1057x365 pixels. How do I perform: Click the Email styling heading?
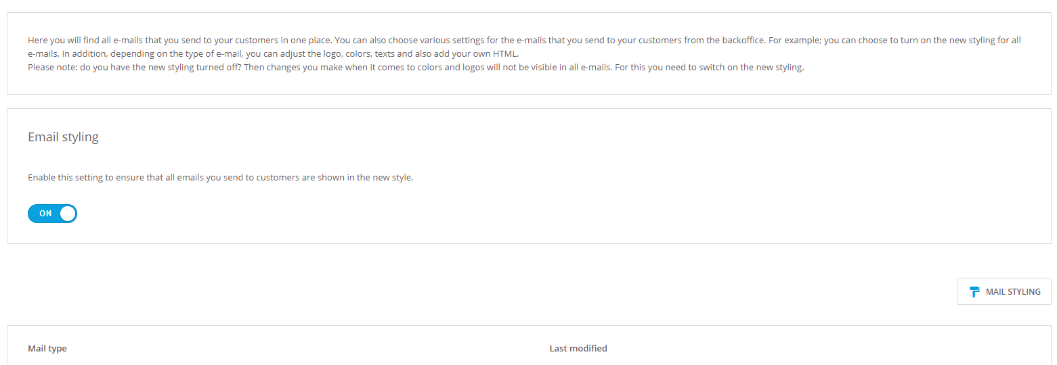coord(63,137)
